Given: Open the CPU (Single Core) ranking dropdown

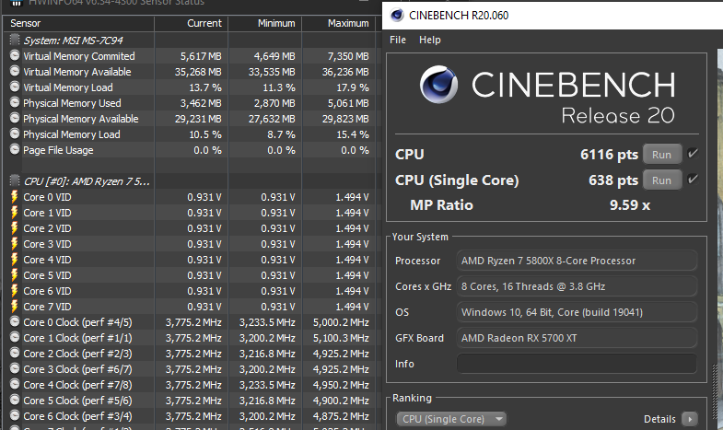Looking at the screenshot, I should click(450, 419).
